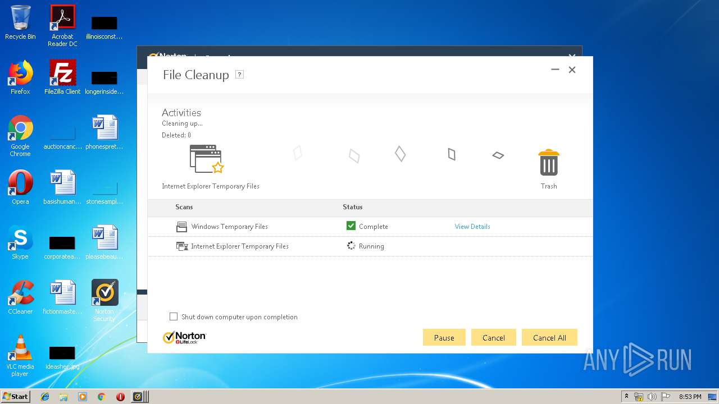
Task: Open Opera desktop shortcut
Action: 20,187
